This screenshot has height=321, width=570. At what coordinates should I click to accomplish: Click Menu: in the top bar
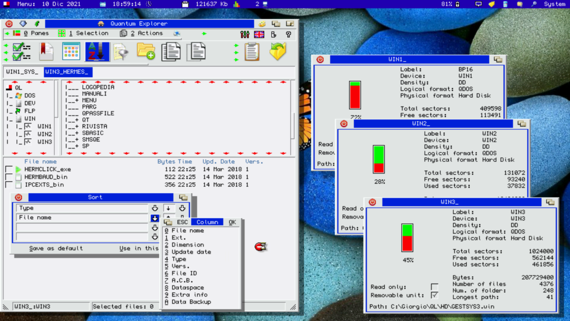[27, 4]
